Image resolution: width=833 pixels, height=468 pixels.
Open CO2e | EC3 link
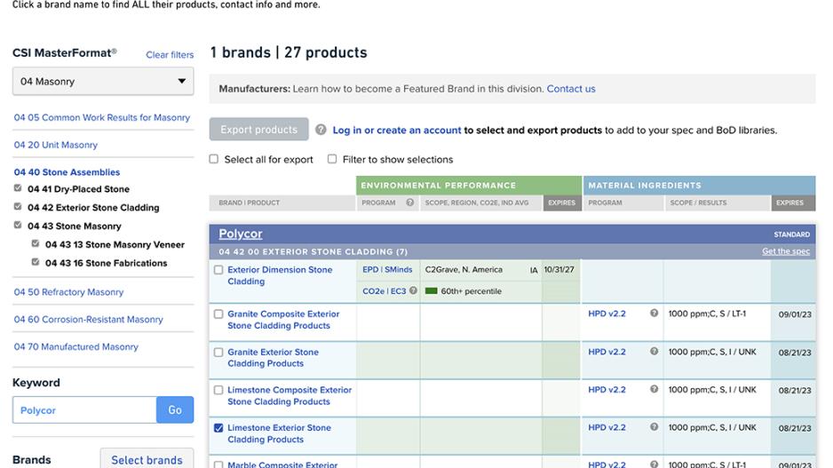(385, 291)
